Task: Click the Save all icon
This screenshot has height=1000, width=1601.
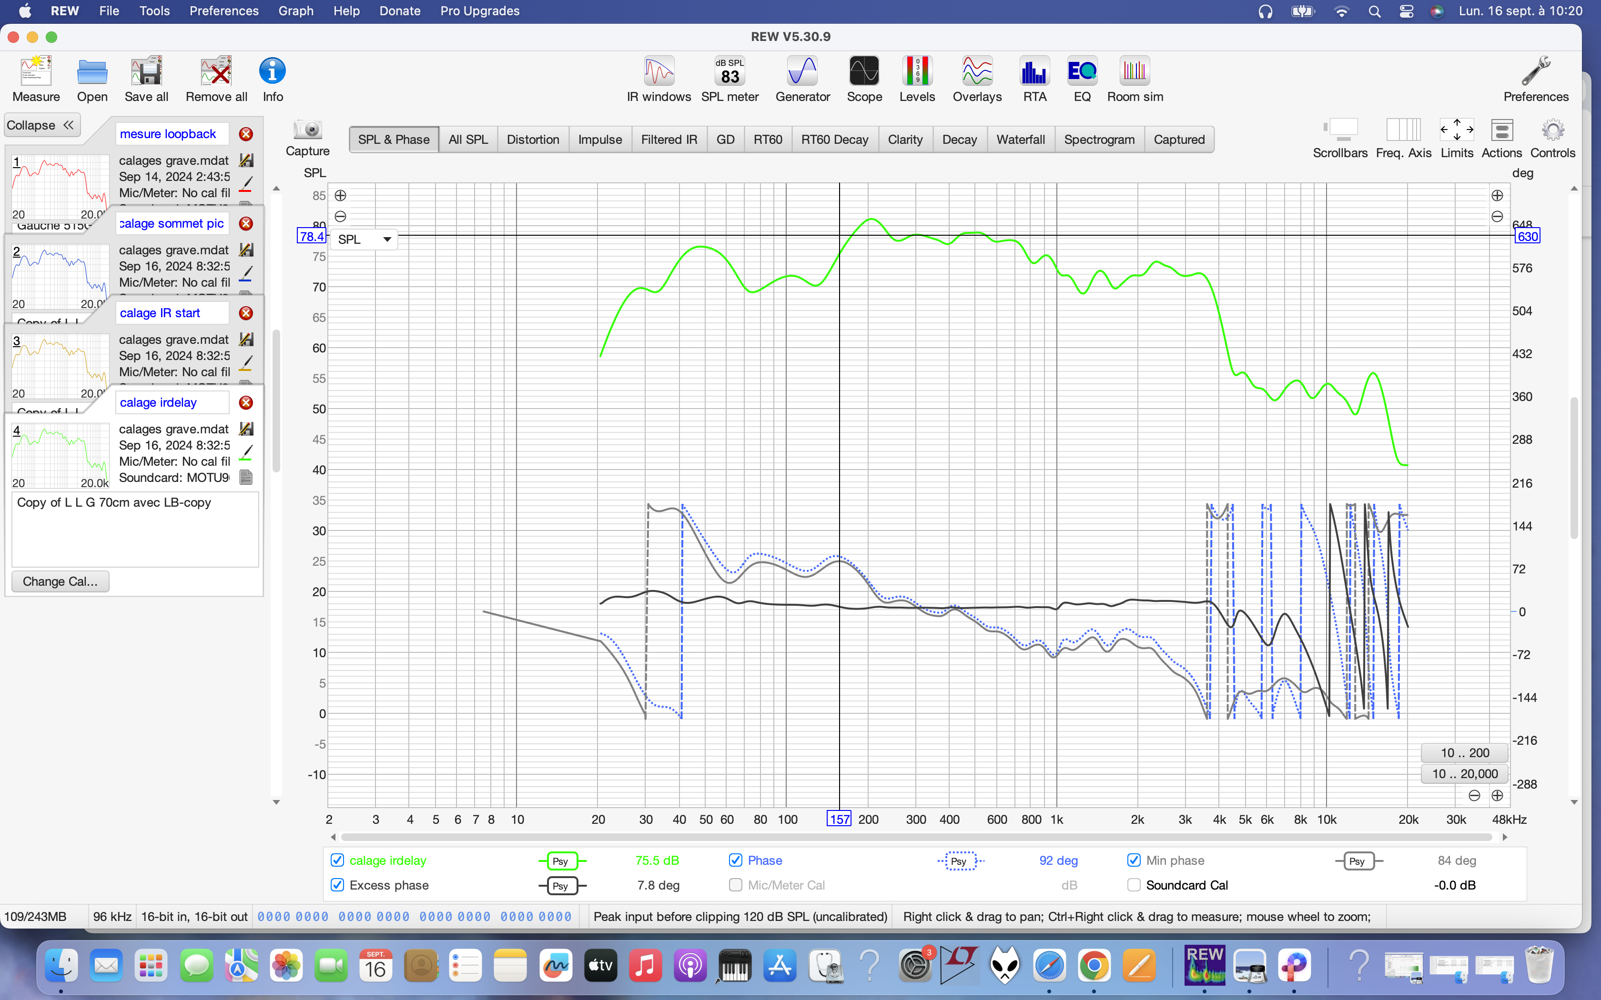Action: click(x=146, y=80)
